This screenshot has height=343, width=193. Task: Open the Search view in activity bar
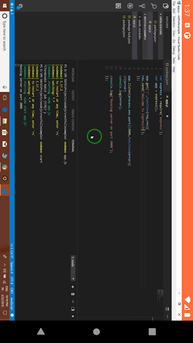(154, 6)
